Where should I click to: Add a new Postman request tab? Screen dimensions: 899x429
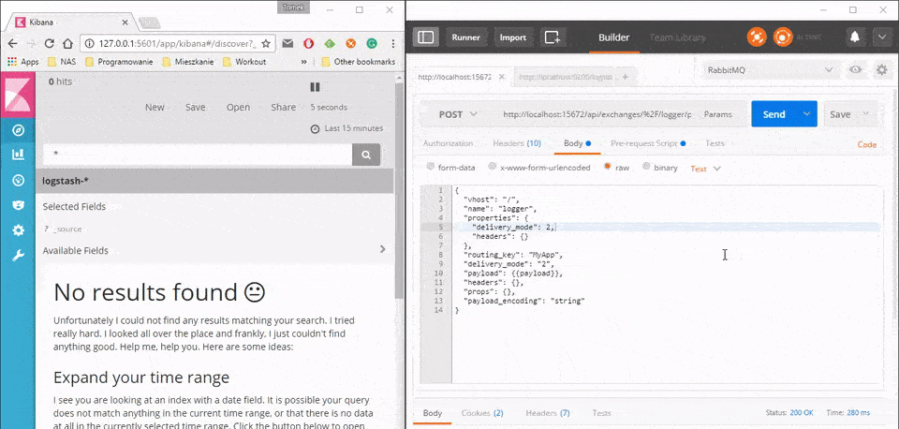click(x=625, y=76)
